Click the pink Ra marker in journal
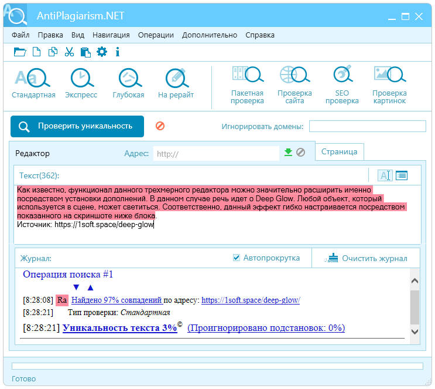Screen dimensions: 435x389 [62, 300]
